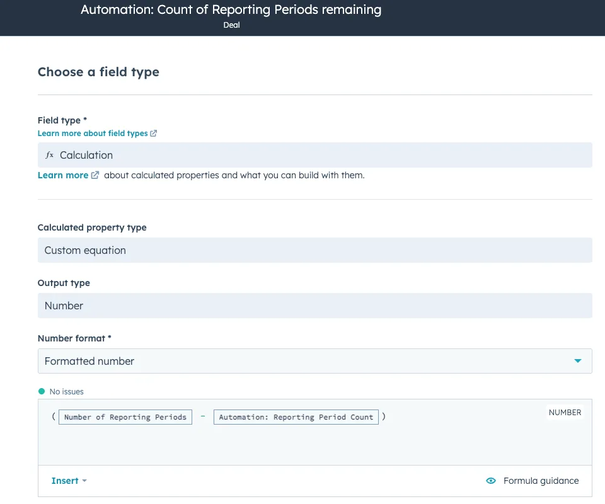Open the Formatted number dropdown
Screen dimensions: 605x504
(315, 361)
